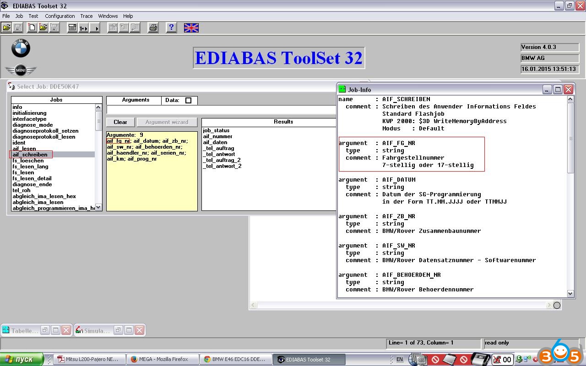This screenshot has width=586, height=366.
Task: Open the File menu
Action: pyautogui.click(x=6, y=16)
